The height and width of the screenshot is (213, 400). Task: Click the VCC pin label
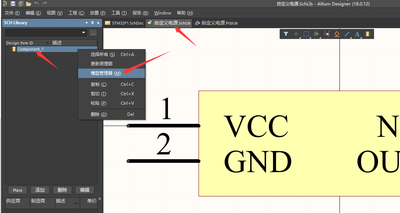click(256, 126)
